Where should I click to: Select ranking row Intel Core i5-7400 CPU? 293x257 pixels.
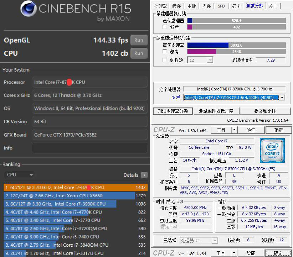click(x=76, y=237)
